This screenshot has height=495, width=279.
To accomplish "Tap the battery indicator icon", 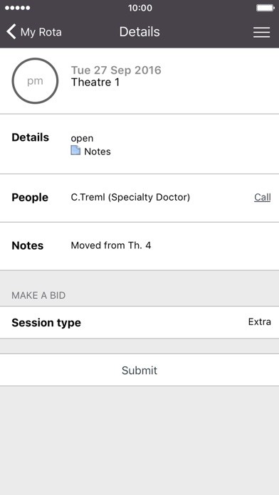I will click(265, 8).
